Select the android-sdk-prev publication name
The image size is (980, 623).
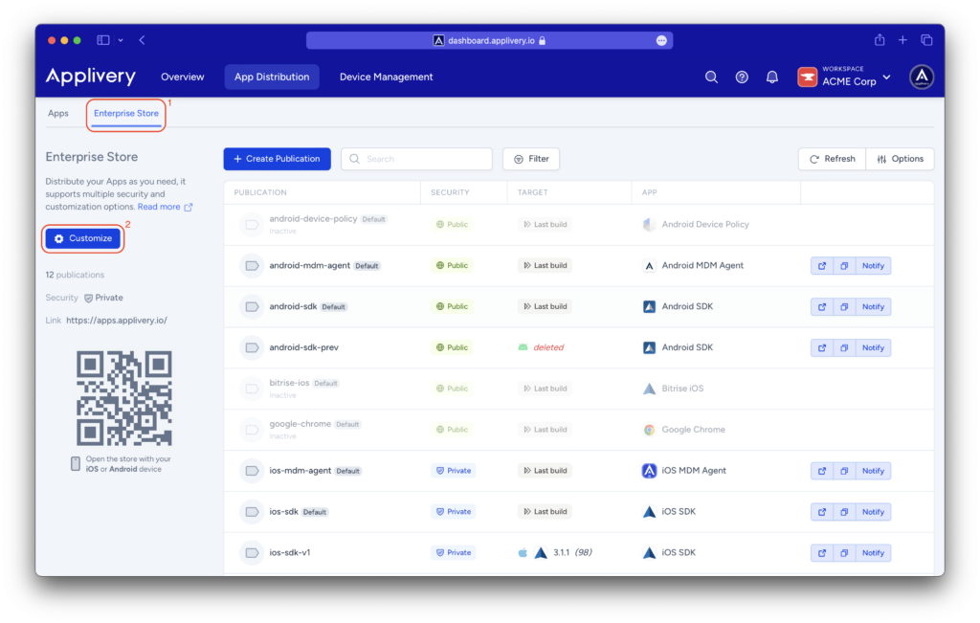[x=303, y=347]
